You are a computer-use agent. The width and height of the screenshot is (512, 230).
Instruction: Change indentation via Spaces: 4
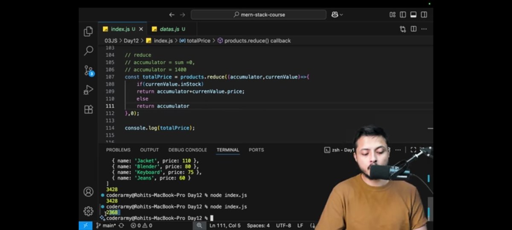click(258, 225)
